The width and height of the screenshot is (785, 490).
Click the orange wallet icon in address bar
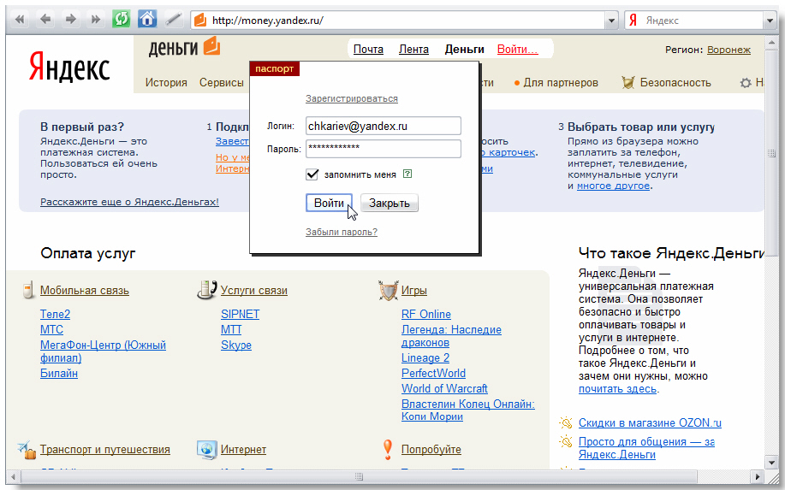[200, 20]
